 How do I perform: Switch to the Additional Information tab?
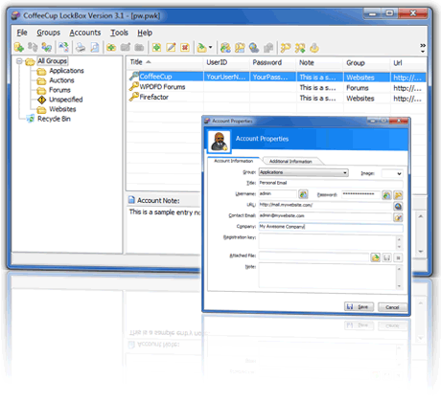click(x=290, y=161)
